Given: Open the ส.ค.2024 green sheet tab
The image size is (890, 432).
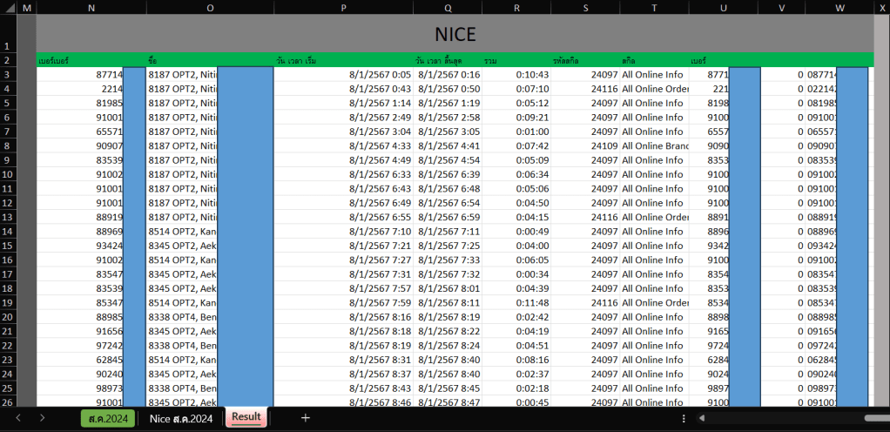Looking at the screenshot, I should pyautogui.click(x=108, y=418).
